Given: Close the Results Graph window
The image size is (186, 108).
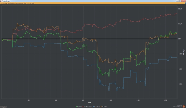Looking at the screenshot, I should [183, 1].
